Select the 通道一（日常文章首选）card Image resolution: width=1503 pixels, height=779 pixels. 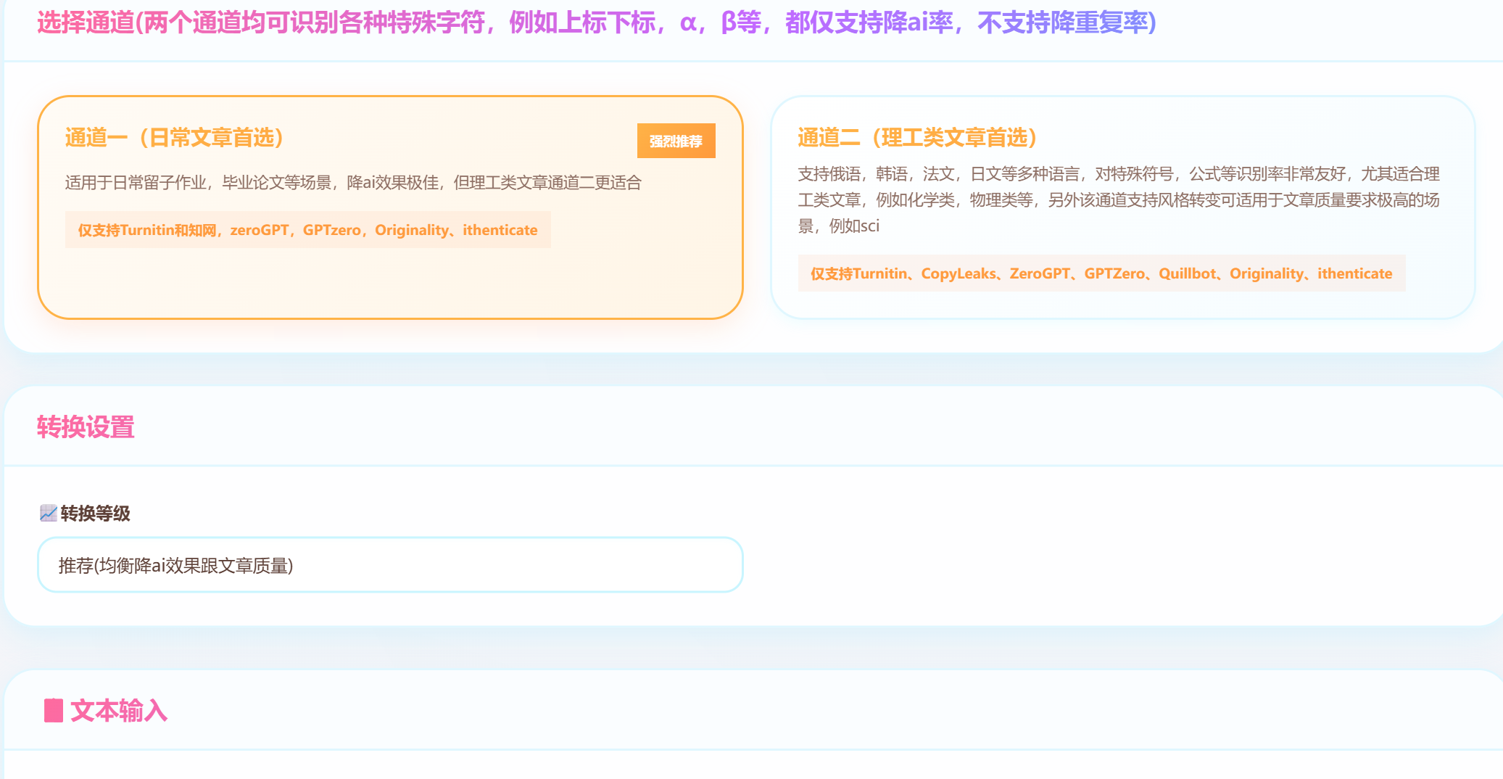click(x=390, y=207)
